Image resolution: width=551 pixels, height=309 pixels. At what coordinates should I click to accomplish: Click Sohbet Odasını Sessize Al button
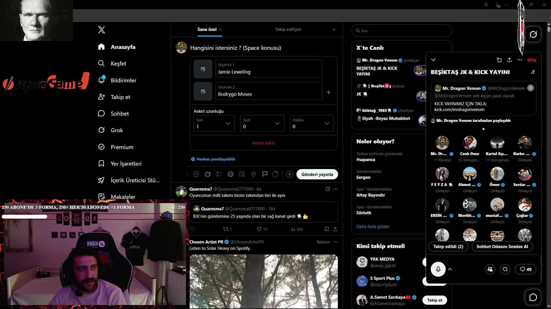pos(502,247)
